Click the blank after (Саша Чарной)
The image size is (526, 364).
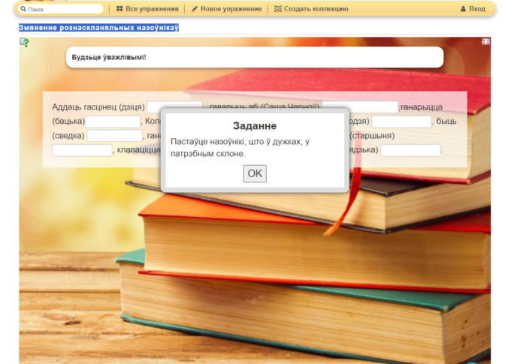[x=360, y=107]
